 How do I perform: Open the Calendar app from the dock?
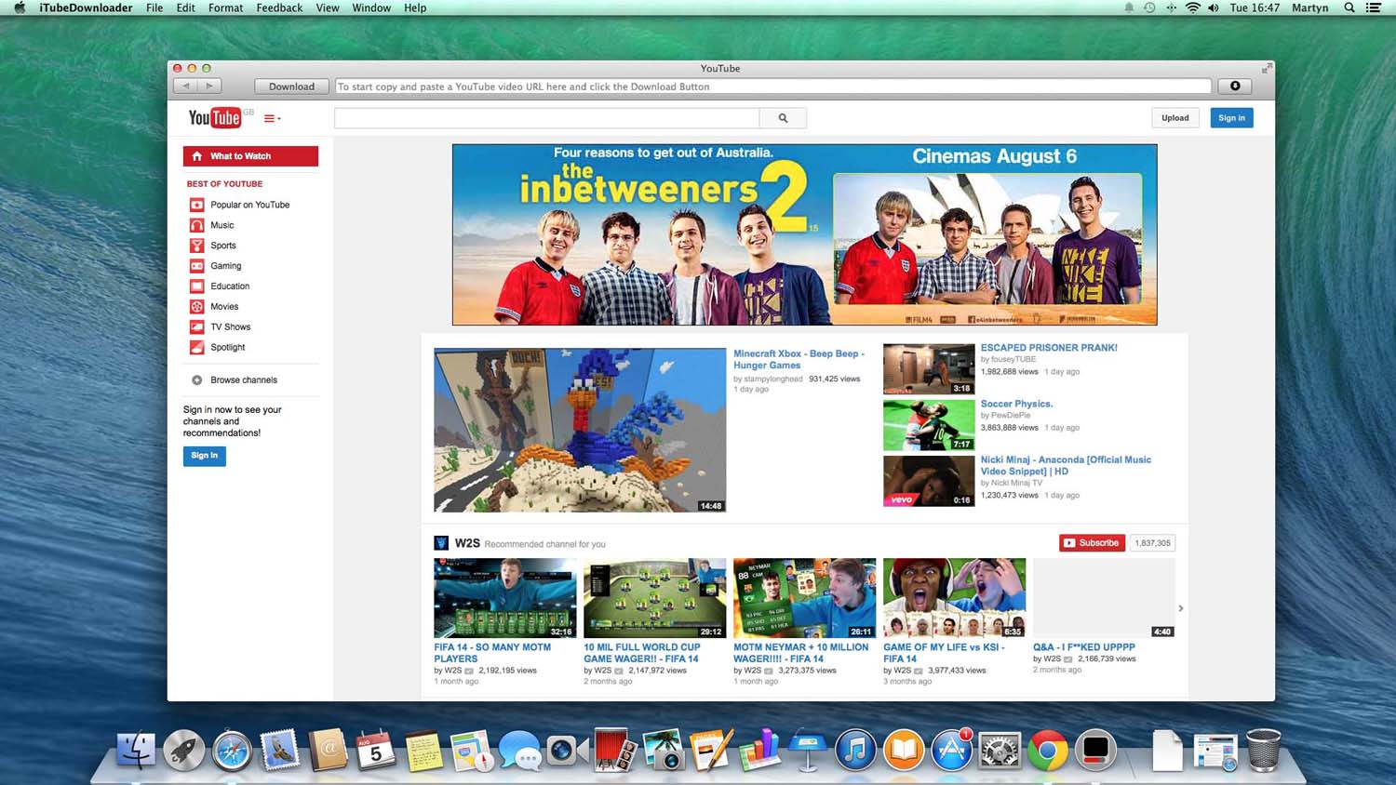click(x=376, y=751)
